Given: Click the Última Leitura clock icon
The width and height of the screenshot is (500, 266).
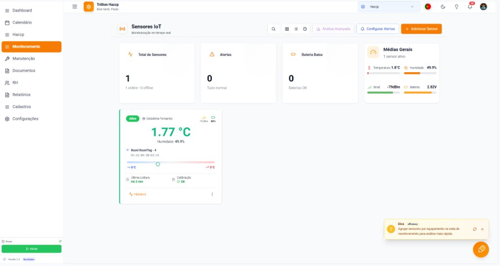Looking at the screenshot, I should 127,180.
